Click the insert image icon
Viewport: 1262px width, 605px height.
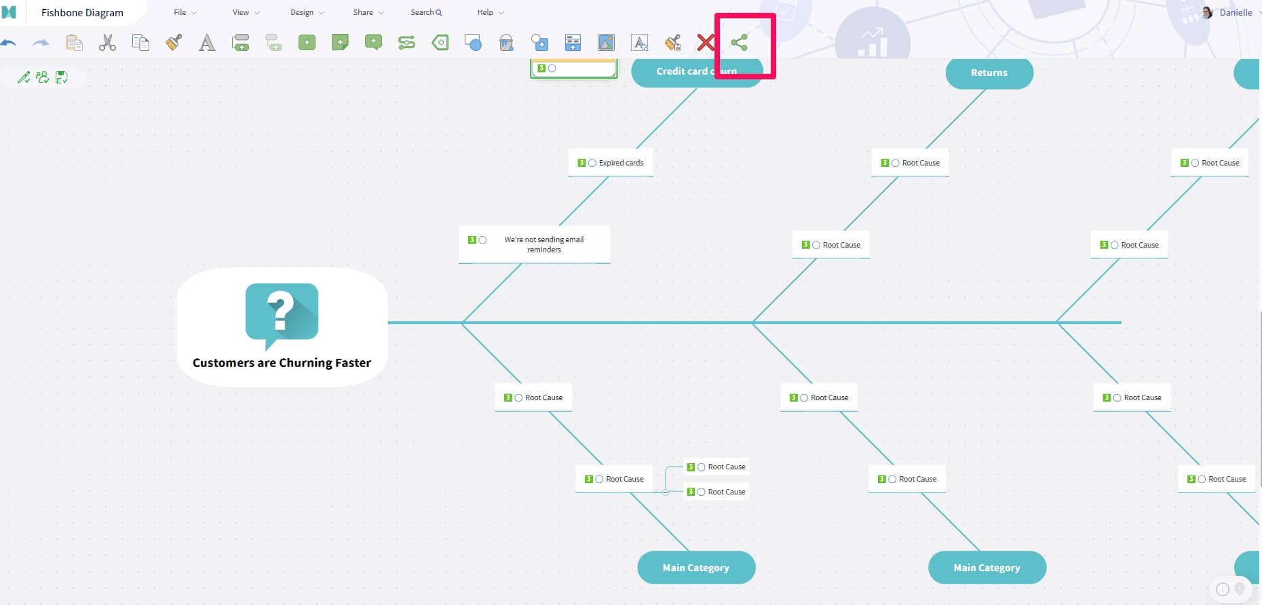point(606,43)
